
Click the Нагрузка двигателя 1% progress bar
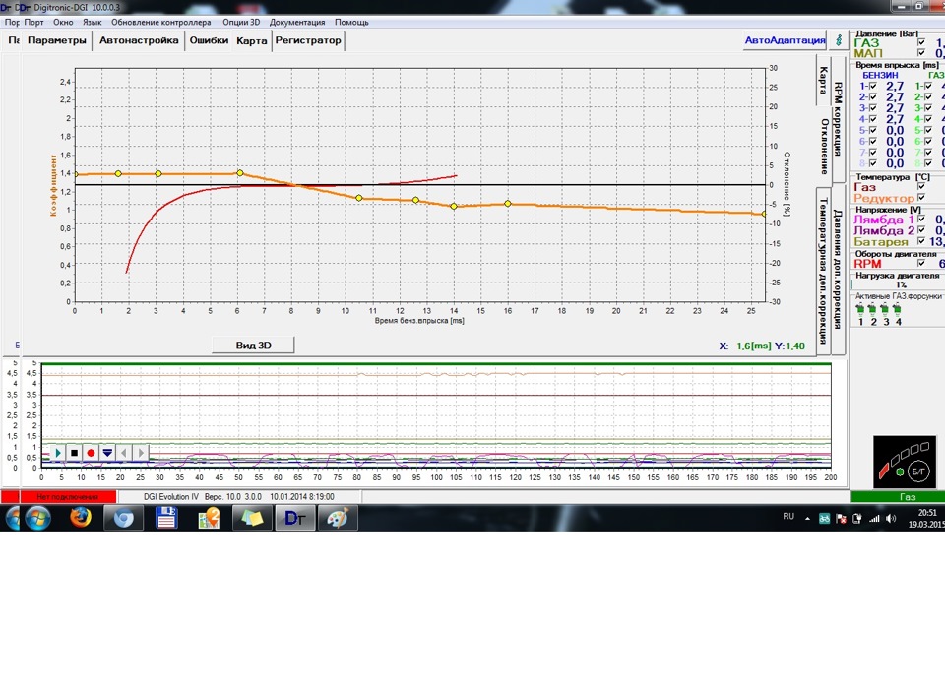(898, 284)
